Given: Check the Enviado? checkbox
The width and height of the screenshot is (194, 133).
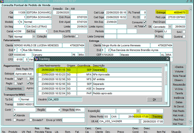Looking at the screenshot, I should 31,120.
